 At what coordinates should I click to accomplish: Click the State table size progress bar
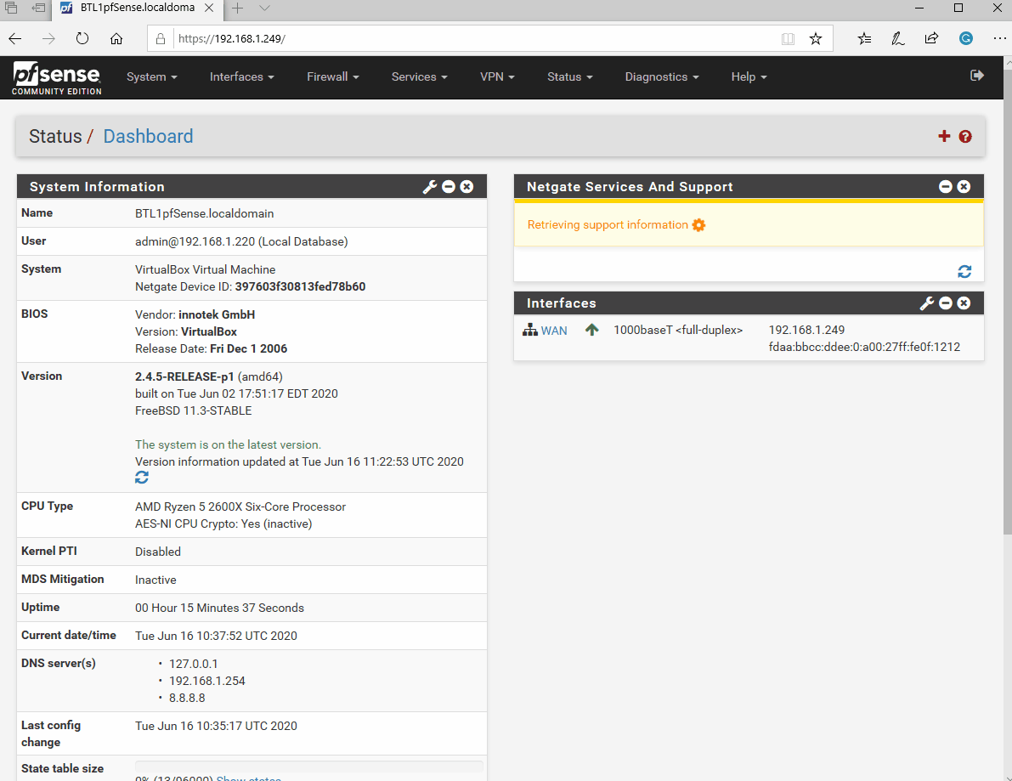coord(308,767)
